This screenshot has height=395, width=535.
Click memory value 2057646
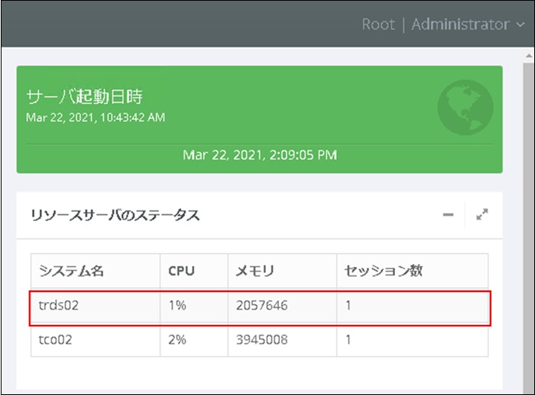coord(262,306)
